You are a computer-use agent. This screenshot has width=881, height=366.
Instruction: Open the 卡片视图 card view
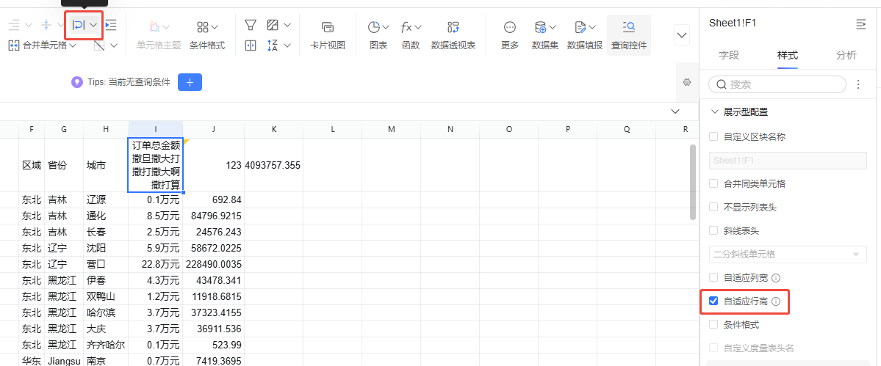327,34
